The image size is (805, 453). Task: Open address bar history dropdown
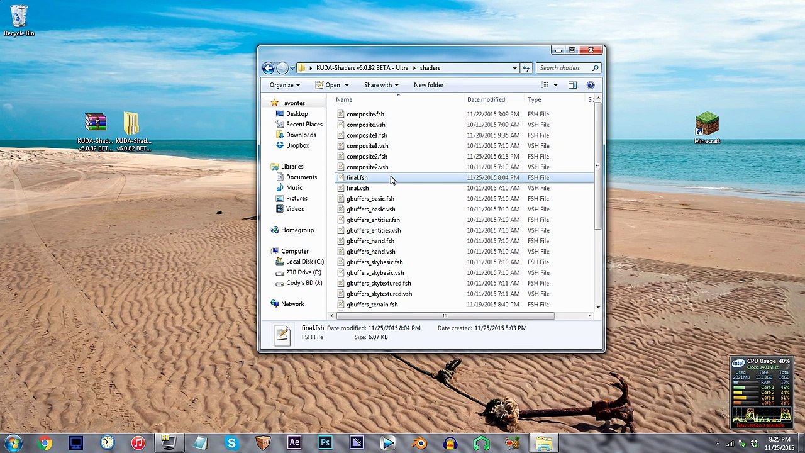pyautogui.click(x=514, y=68)
